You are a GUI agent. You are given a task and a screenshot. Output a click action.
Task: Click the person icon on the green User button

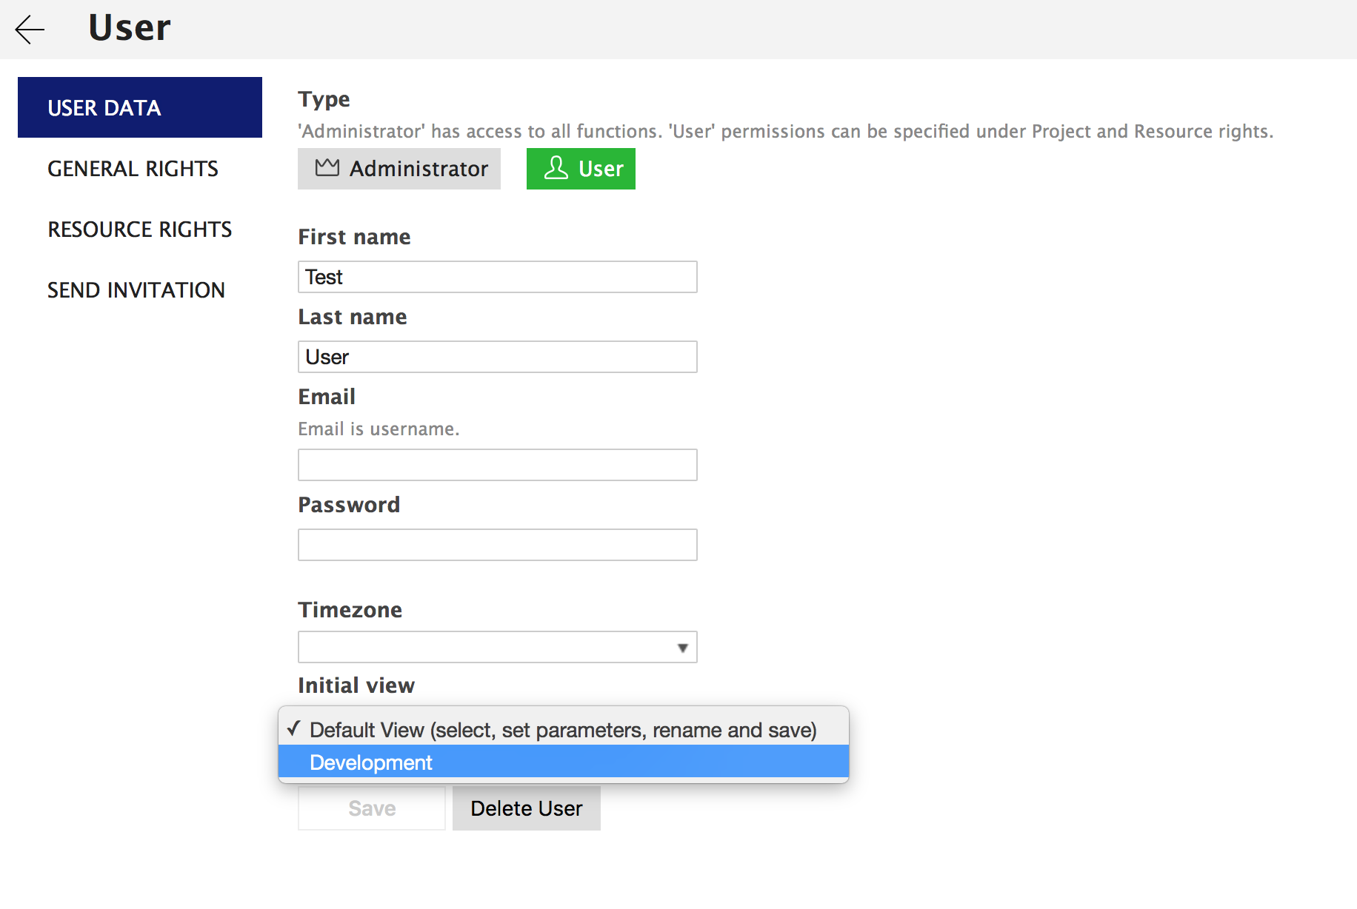[556, 168]
